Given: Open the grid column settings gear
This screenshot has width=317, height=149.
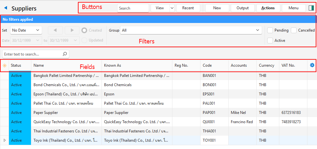Looking at the screenshot, I should click(312, 65).
